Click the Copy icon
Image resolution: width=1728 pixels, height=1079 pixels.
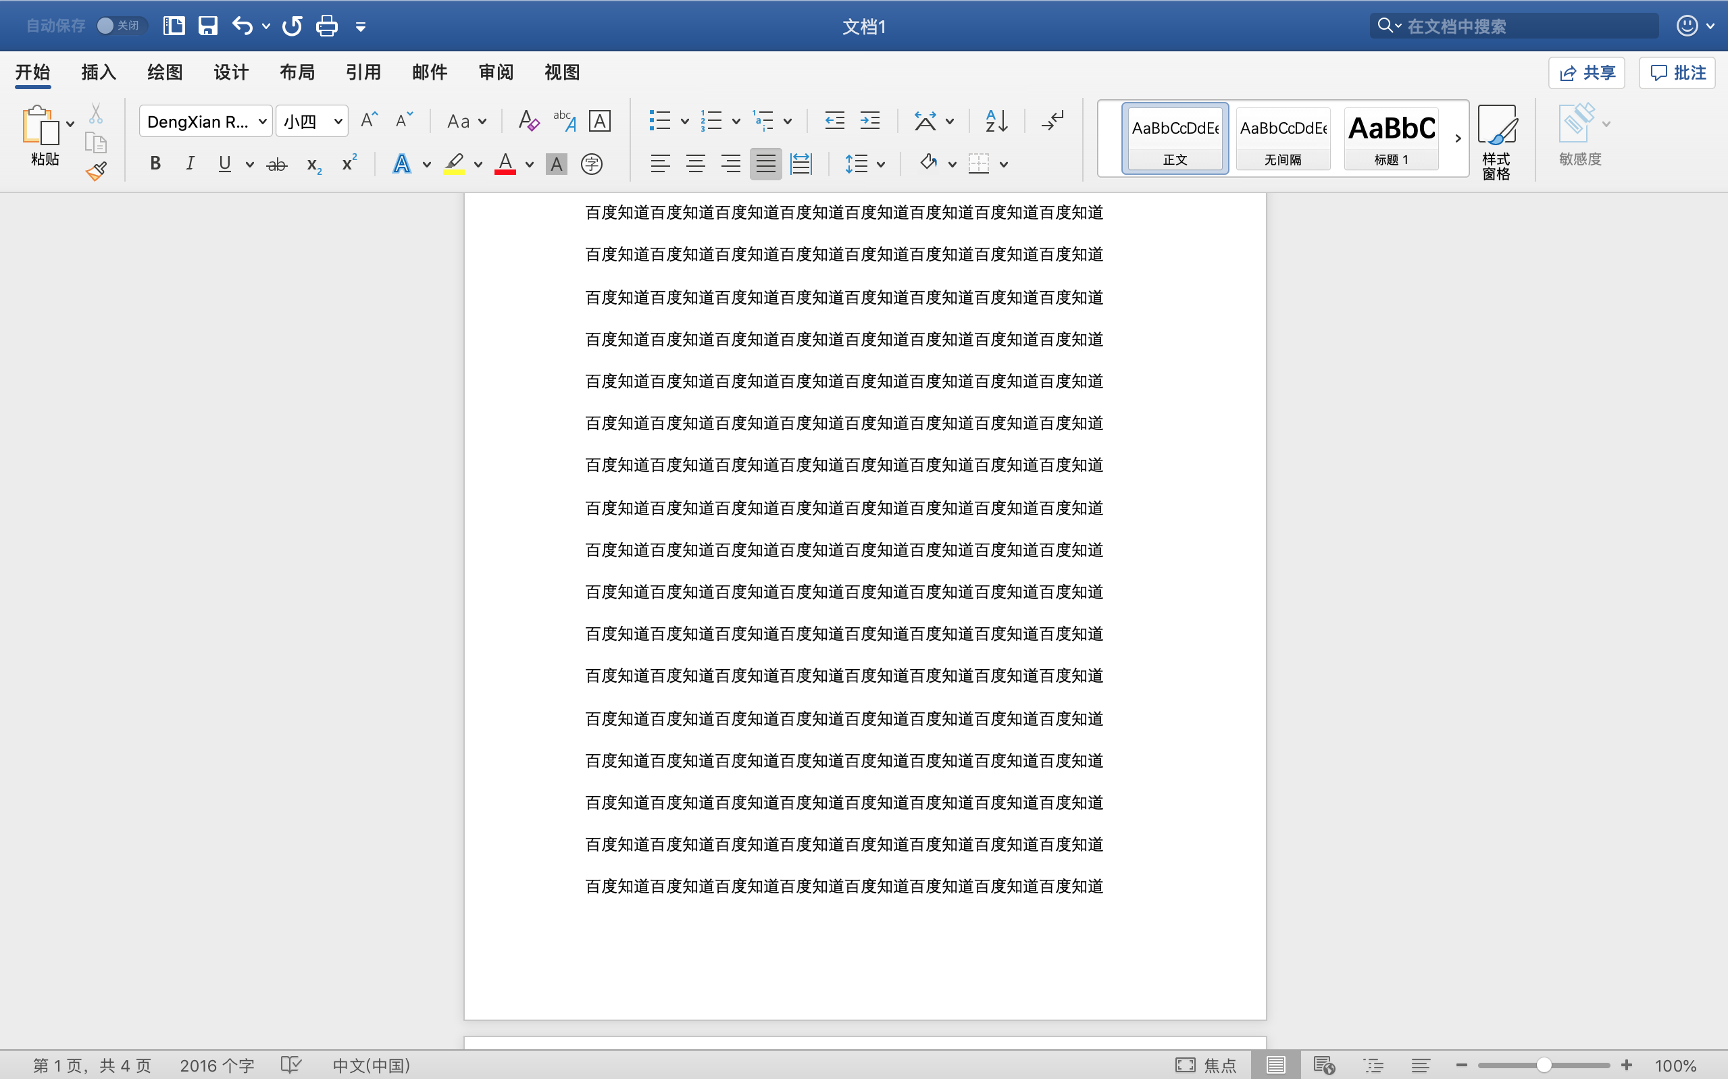[x=96, y=142]
